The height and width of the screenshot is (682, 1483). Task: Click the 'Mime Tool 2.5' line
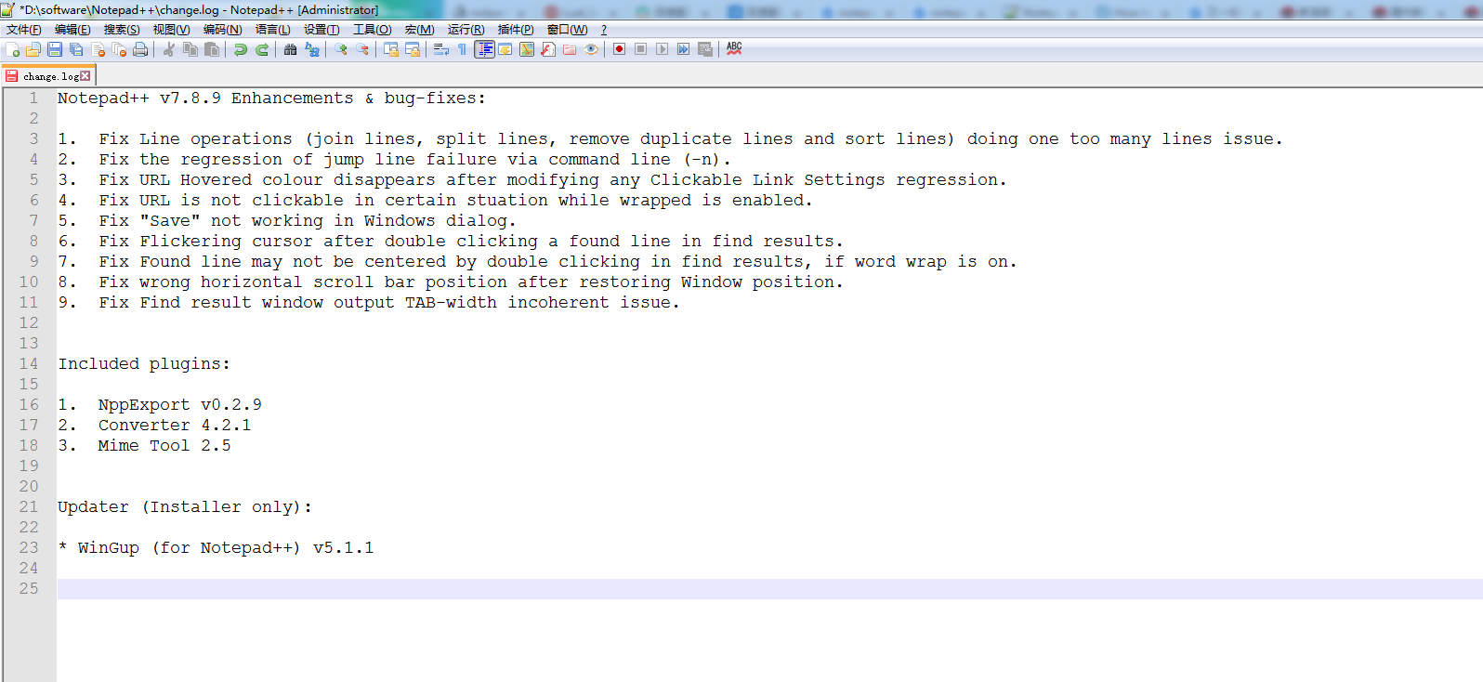tap(144, 446)
